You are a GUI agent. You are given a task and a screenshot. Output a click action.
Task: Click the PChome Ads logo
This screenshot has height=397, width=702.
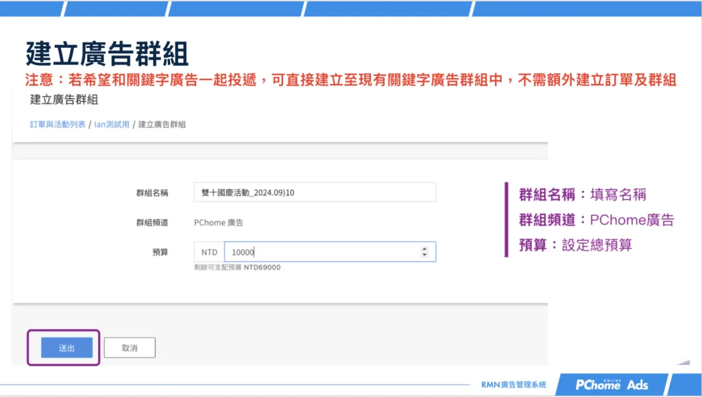tap(612, 385)
